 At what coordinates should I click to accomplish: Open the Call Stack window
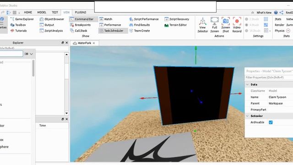pos(78,31)
